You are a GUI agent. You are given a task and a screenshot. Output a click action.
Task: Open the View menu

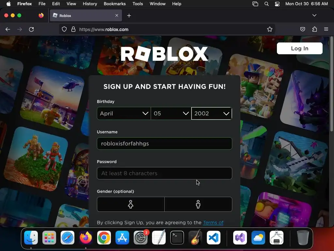(x=71, y=4)
